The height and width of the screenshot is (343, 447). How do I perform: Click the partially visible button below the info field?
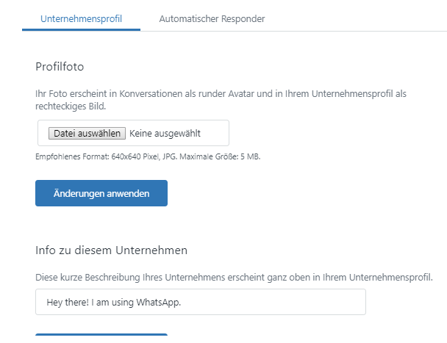pos(101,338)
